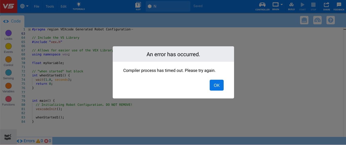Select the Events category
The height and width of the screenshot is (145, 346).
coord(8,48)
